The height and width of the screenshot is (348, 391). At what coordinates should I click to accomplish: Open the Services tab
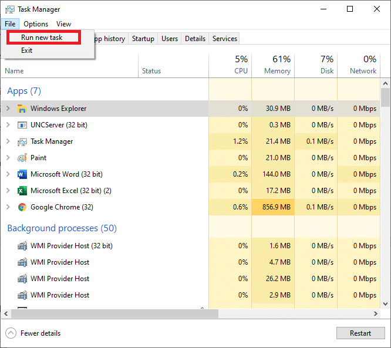pyautogui.click(x=225, y=39)
